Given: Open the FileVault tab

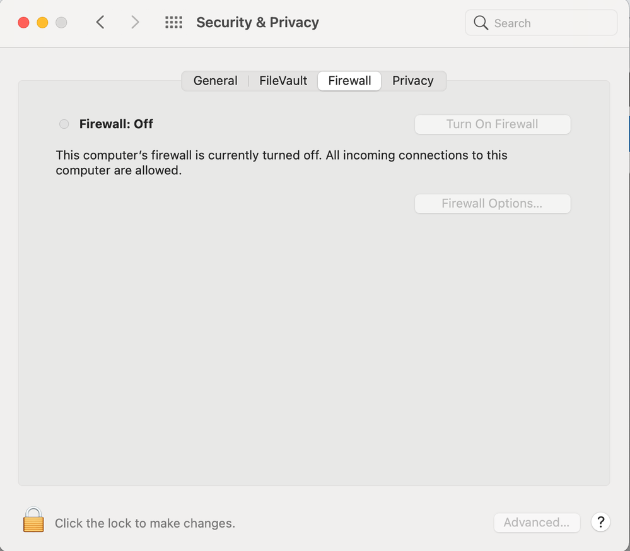Looking at the screenshot, I should click(x=283, y=81).
